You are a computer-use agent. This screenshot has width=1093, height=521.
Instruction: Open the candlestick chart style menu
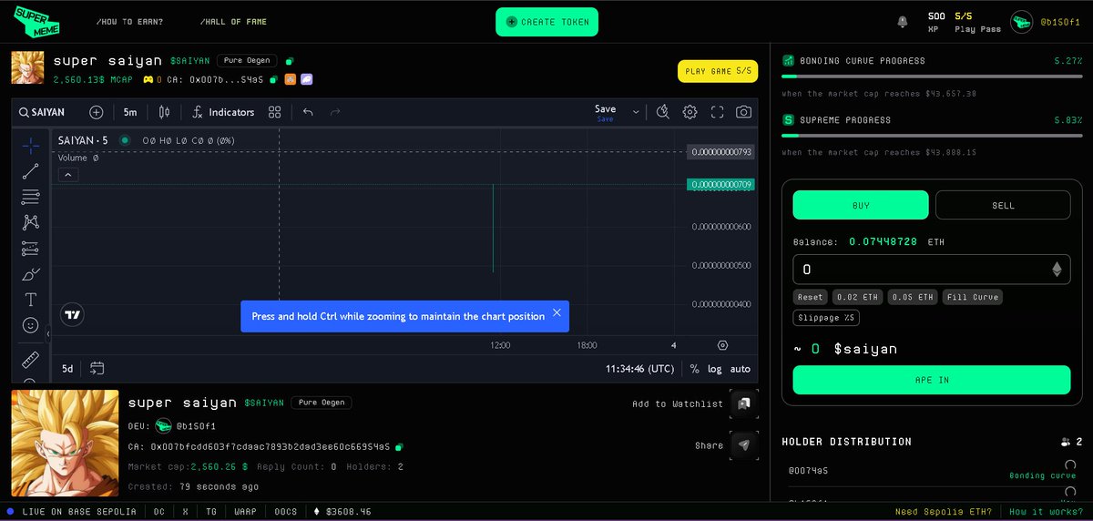[164, 112]
